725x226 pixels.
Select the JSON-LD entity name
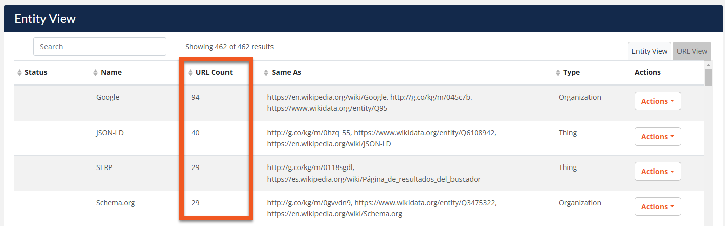[x=110, y=133]
